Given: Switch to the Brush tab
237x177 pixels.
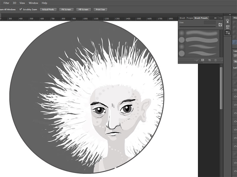Looking at the screenshot, I should coord(182,18).
